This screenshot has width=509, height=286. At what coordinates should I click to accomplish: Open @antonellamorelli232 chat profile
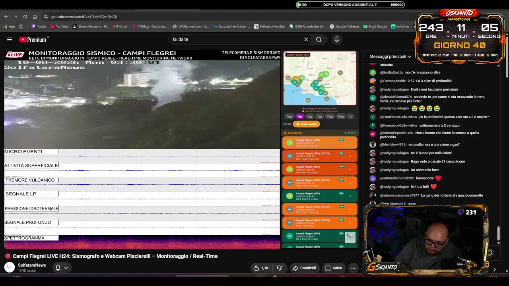397,178
